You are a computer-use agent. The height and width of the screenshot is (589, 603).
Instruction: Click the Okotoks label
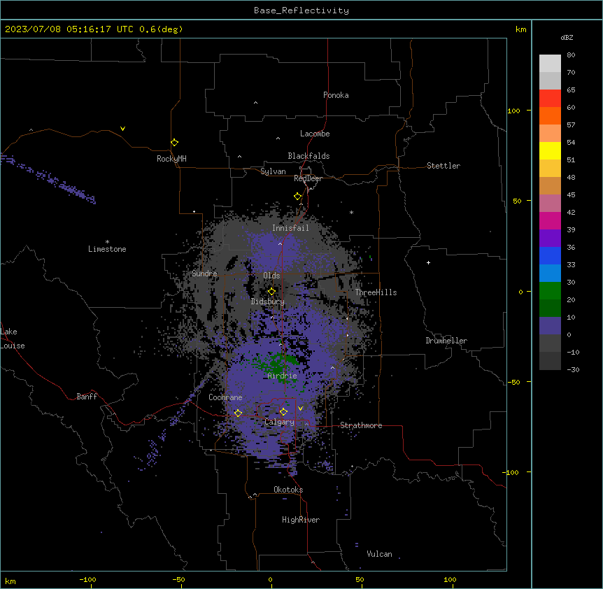[x=288, y=490]
